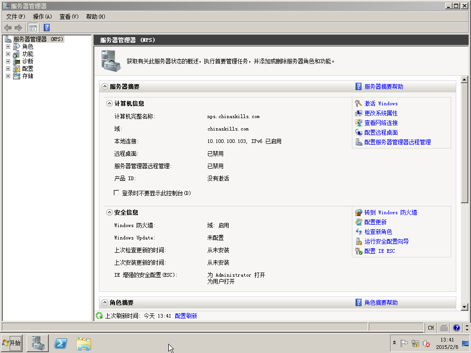Image resolution: width=471 pixels, height=353 pixels.
Task: Open the 服务器摘要帮助 link
Action: click(384, 86)
